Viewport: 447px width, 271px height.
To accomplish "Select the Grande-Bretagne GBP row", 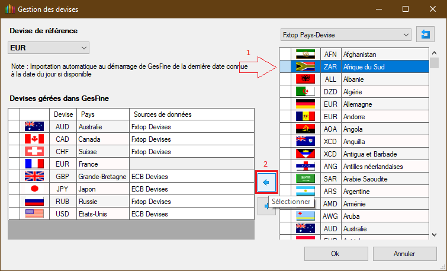I will coord(103,177).
